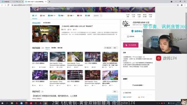
Task: Open the 03:51 【皮特174】 video thumbnail
Action: coord(110,57)
